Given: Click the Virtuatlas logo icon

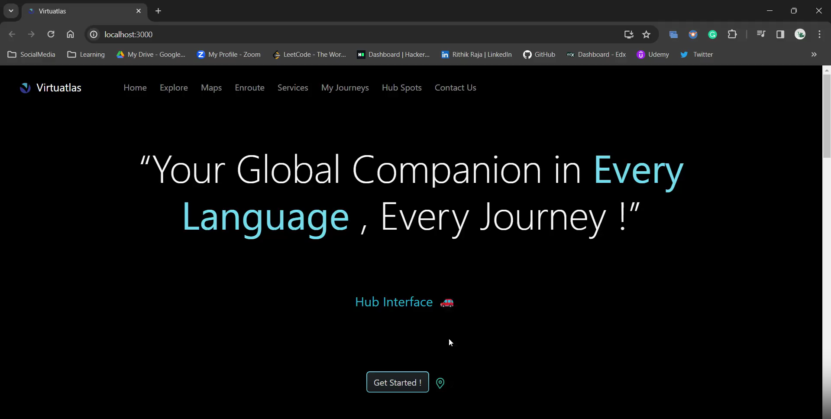Looking at the screenshot, I should (x=25, y=88).
